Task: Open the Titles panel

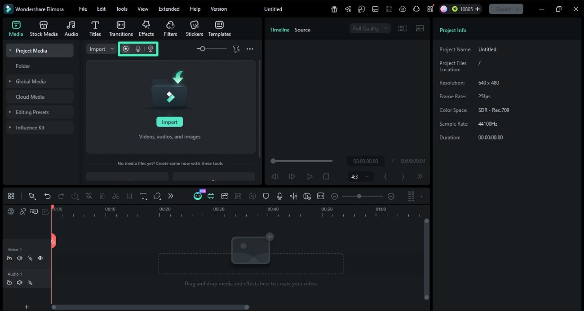Action: pyautogui.click(x=95, y=29)
